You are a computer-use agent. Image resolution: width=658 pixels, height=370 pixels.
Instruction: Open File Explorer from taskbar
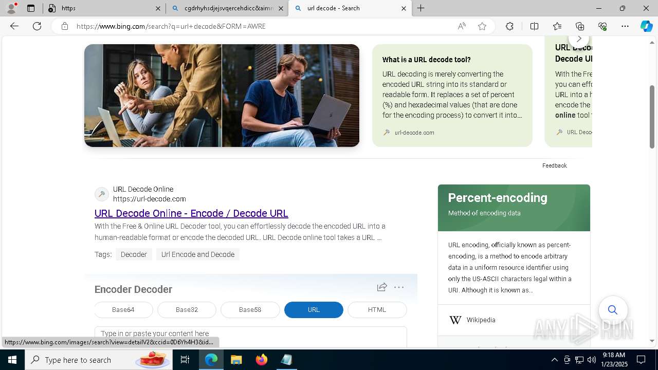coord(236,360)
